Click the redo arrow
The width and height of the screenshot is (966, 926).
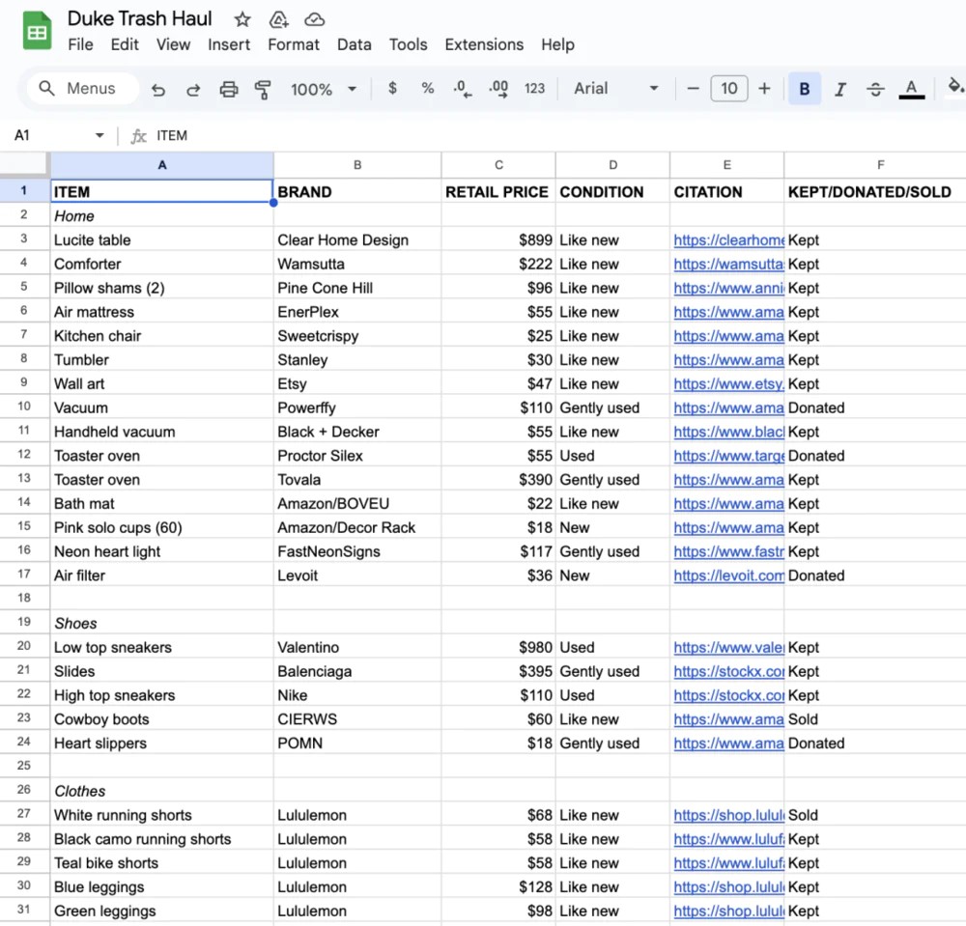tap(193, 89)
